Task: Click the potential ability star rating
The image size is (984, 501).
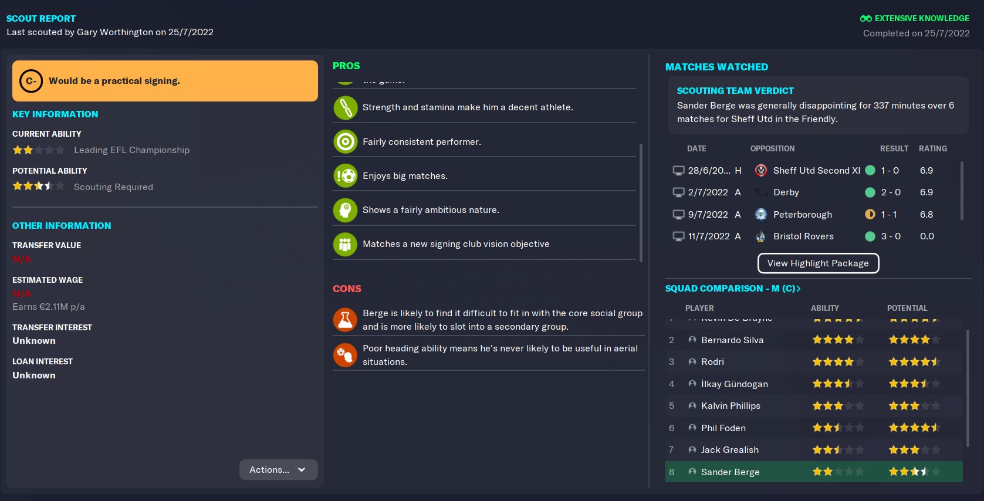Action: (38, 187)
